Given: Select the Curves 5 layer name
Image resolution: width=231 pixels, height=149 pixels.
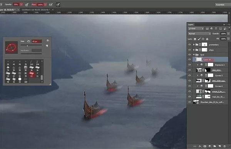Looking at the screenshot, I should click(219, 76).
